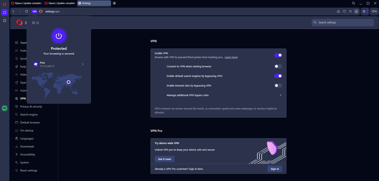Enable intranet sites bypassing VPN
This screenshot has width=379, height=181.
pos(278,86)
